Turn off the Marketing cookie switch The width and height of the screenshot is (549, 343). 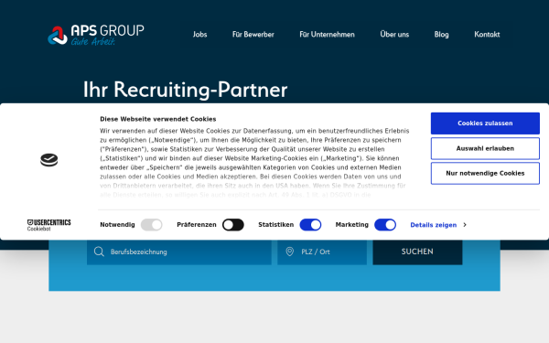(385, 225)
